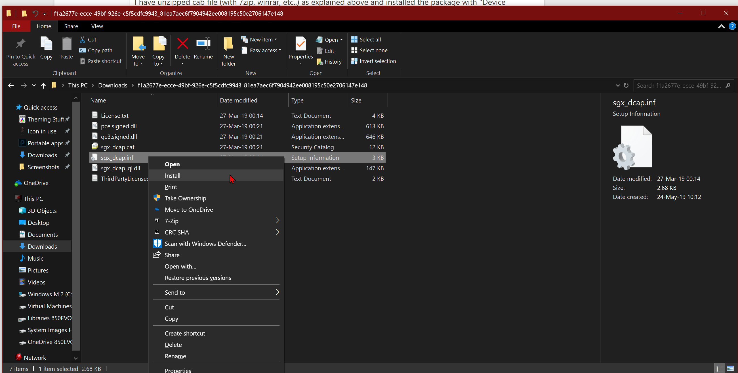Switch to large icons view button
Image resolution: width=738 pixels, height=373 pixels.
730,368
